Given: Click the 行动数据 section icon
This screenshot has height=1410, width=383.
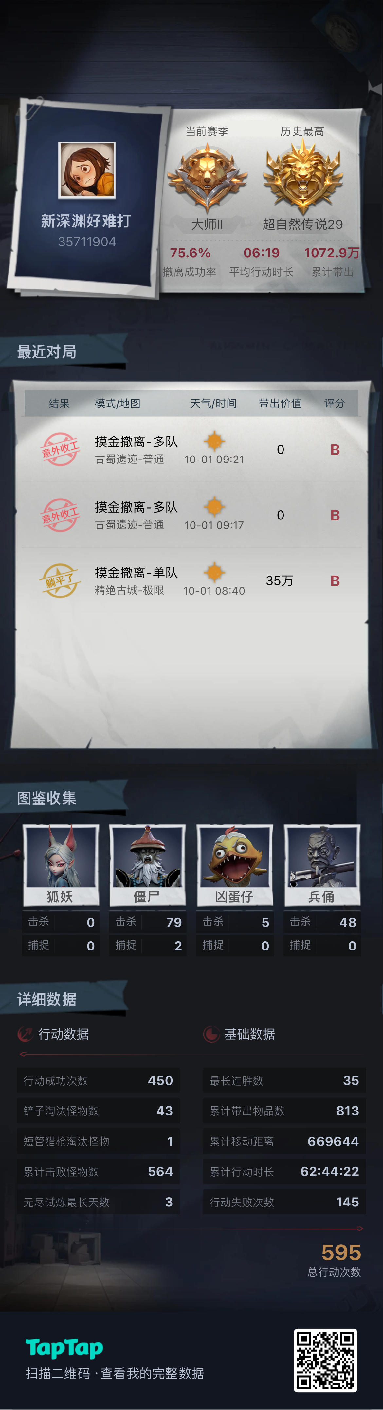Looking at the screenshot, I should point(25,1034).
